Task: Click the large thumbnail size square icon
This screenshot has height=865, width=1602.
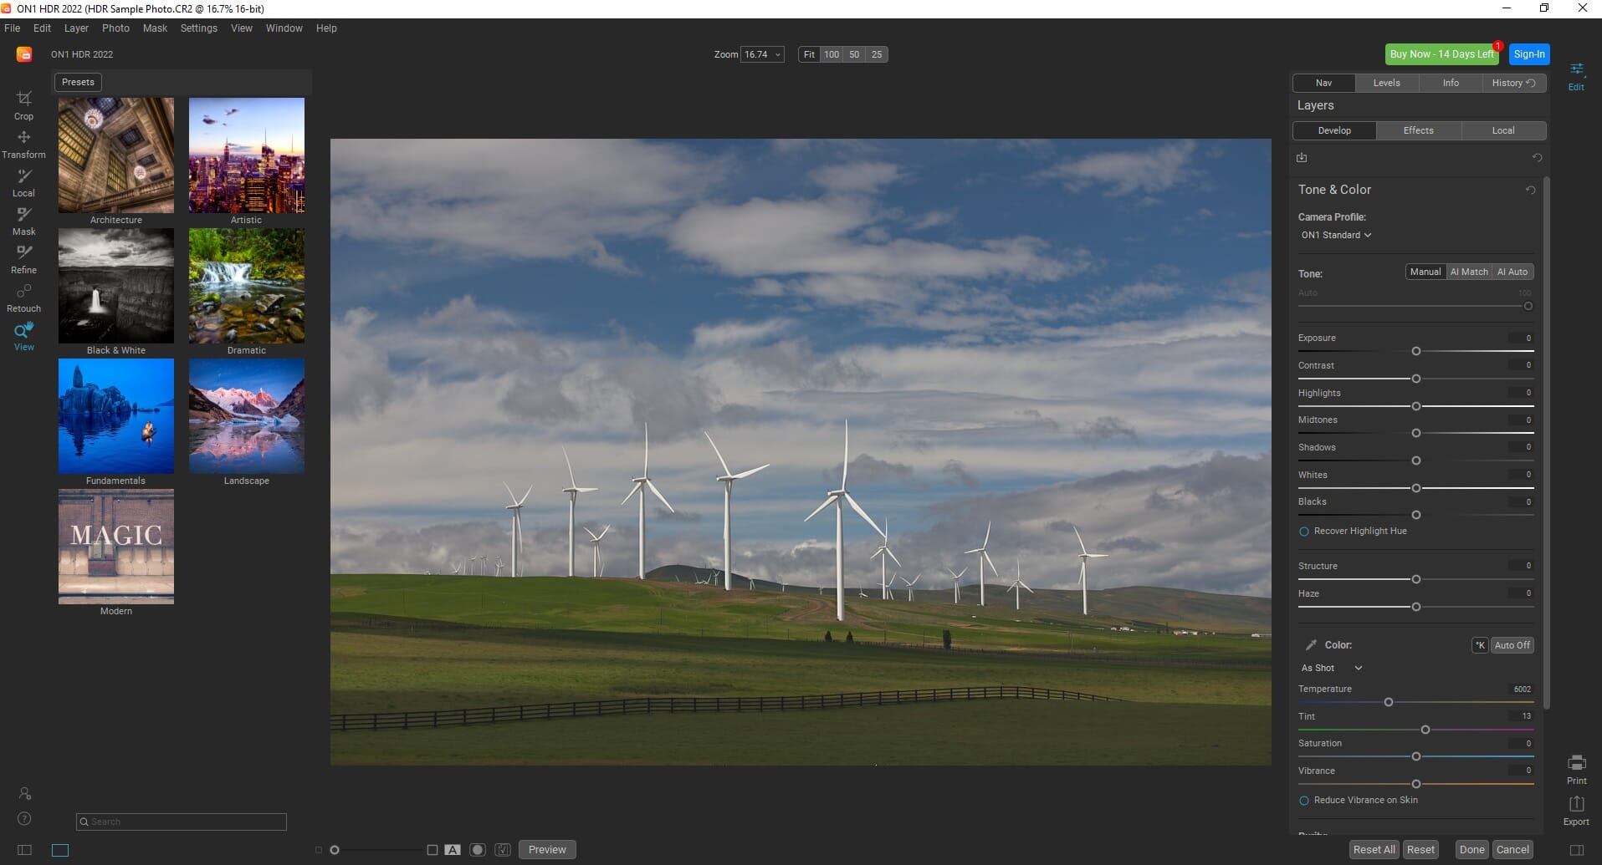Action: pyautogui.click(x=432, y=850)
